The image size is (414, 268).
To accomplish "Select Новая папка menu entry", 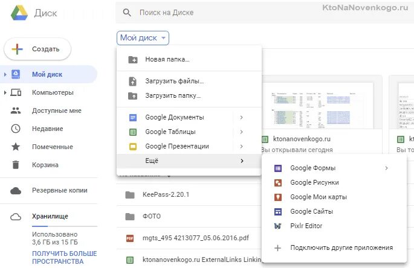I will 167,59.
